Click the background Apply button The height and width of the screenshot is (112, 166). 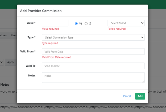coord(11,62)
